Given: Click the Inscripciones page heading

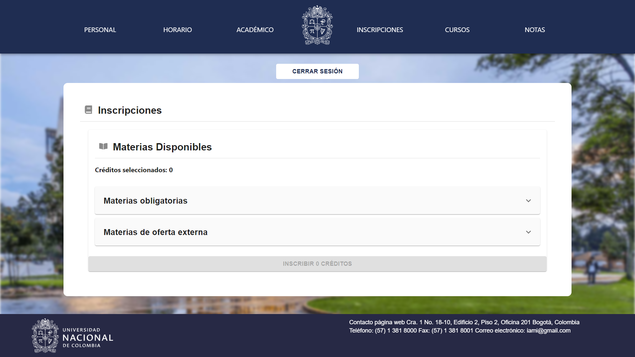Looking at the screenshot, I should click(130, 110).
